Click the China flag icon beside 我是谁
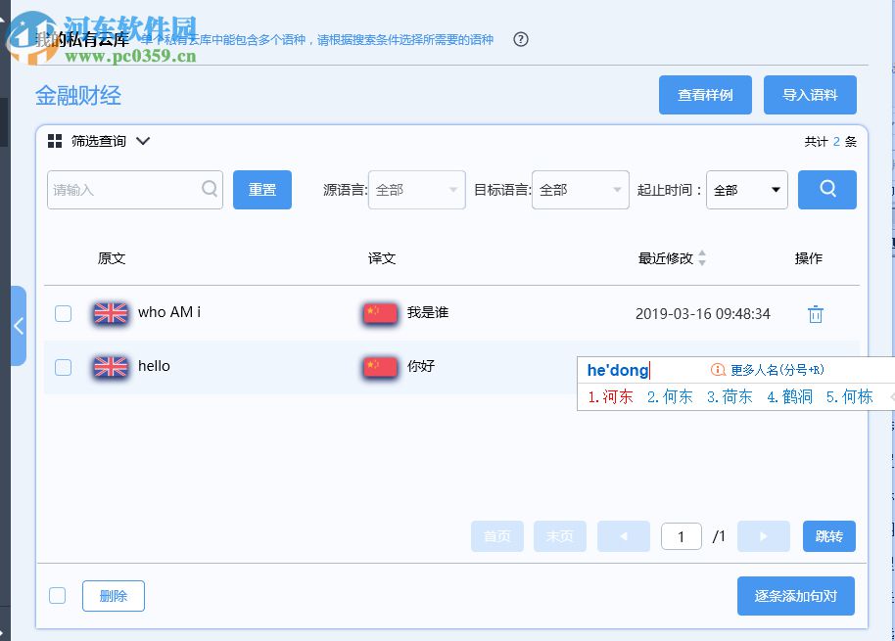The height and width of the screenshot is (641, 895). point(380,313)
